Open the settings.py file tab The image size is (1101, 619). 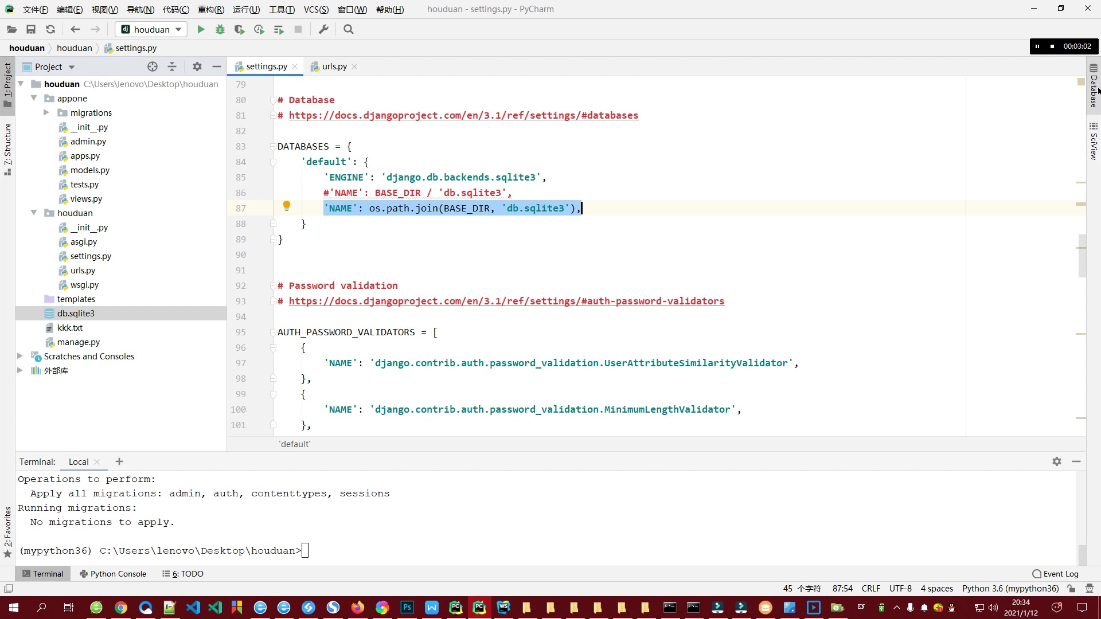[266, 66]
